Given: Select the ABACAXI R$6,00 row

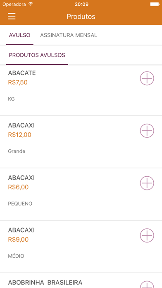Looking at the screenshot, I should (x=81, y=194).
